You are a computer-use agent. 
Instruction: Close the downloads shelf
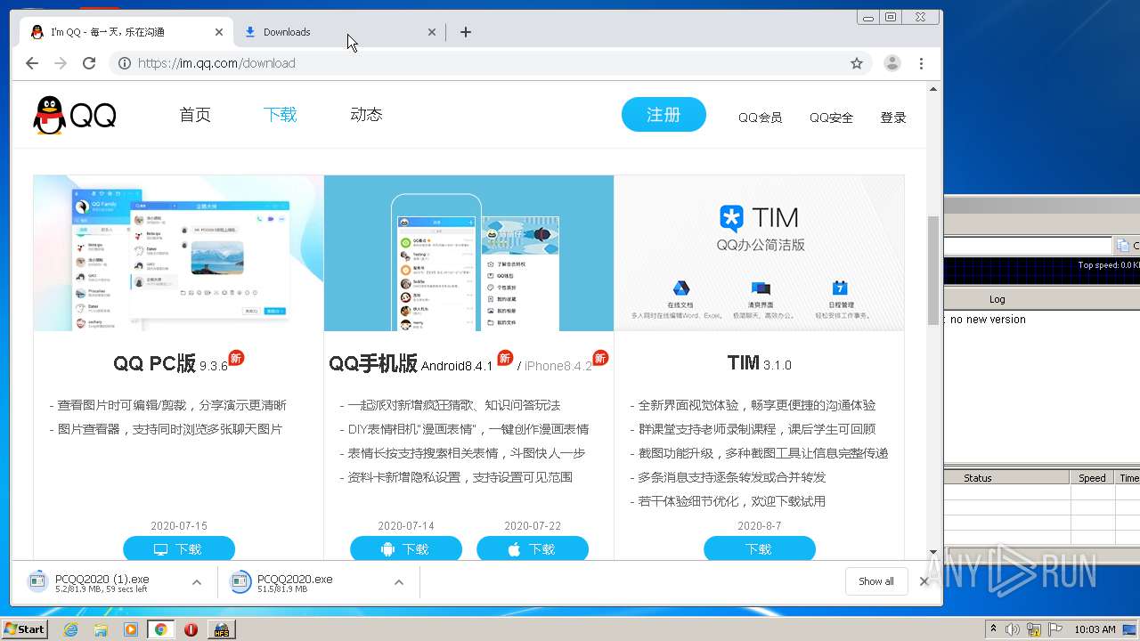(x=924, y=581)
